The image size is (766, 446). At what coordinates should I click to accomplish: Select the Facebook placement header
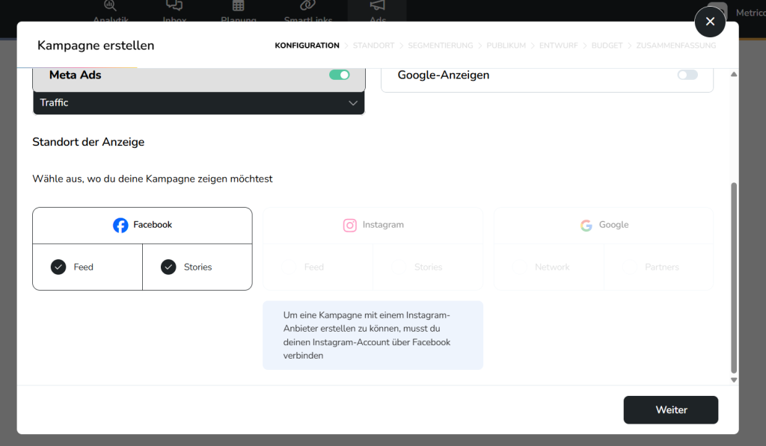(143, 226)
